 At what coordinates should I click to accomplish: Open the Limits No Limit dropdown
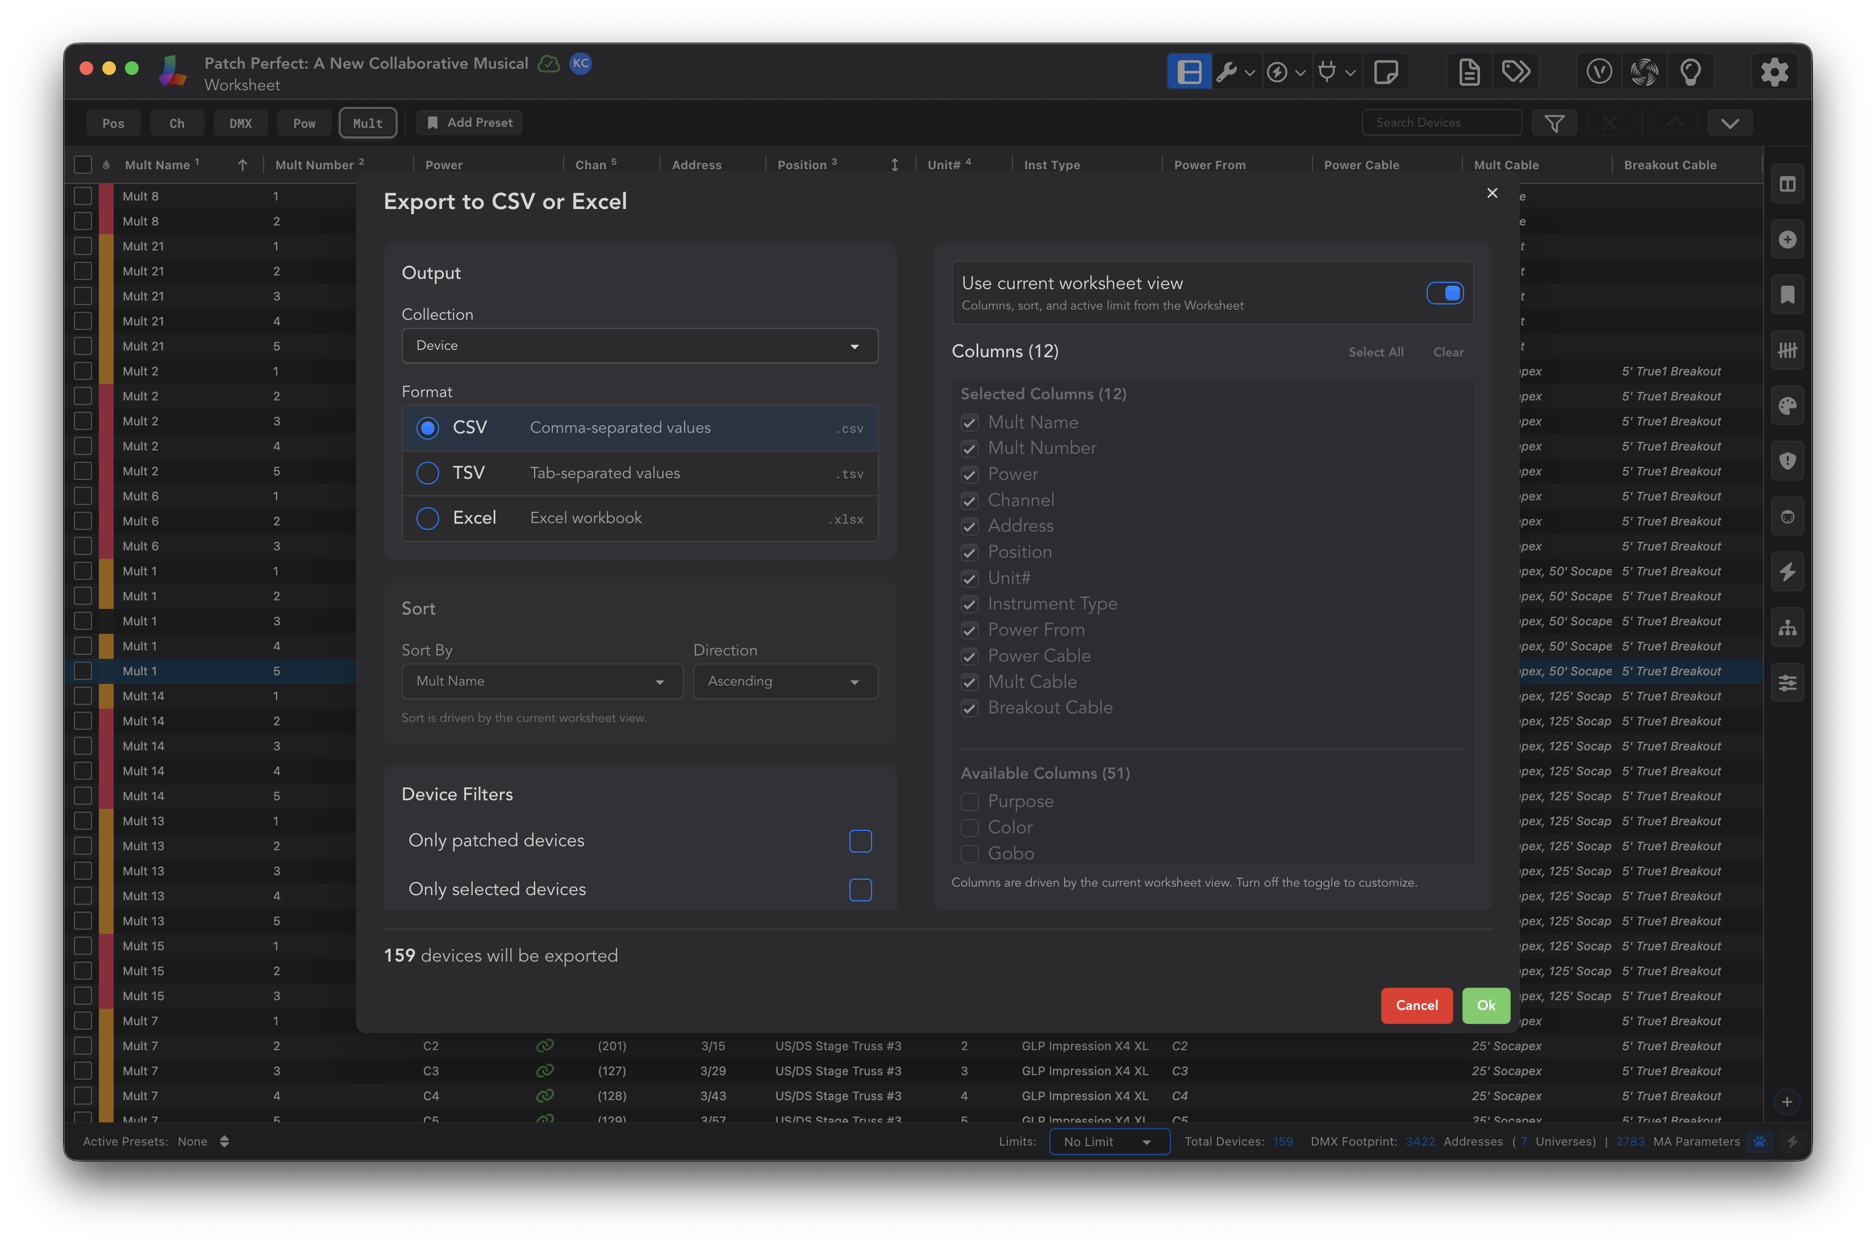coord(1109,1142)
